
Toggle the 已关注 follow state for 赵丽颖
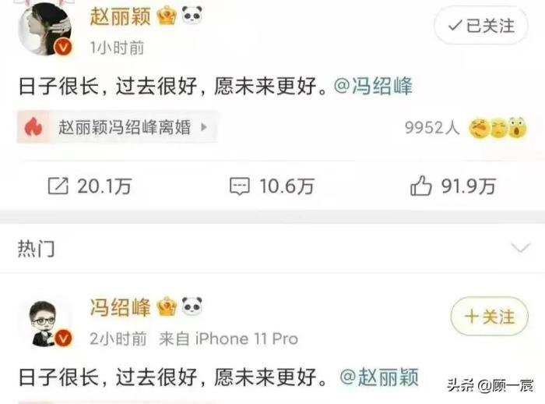[x=481, y=26]
